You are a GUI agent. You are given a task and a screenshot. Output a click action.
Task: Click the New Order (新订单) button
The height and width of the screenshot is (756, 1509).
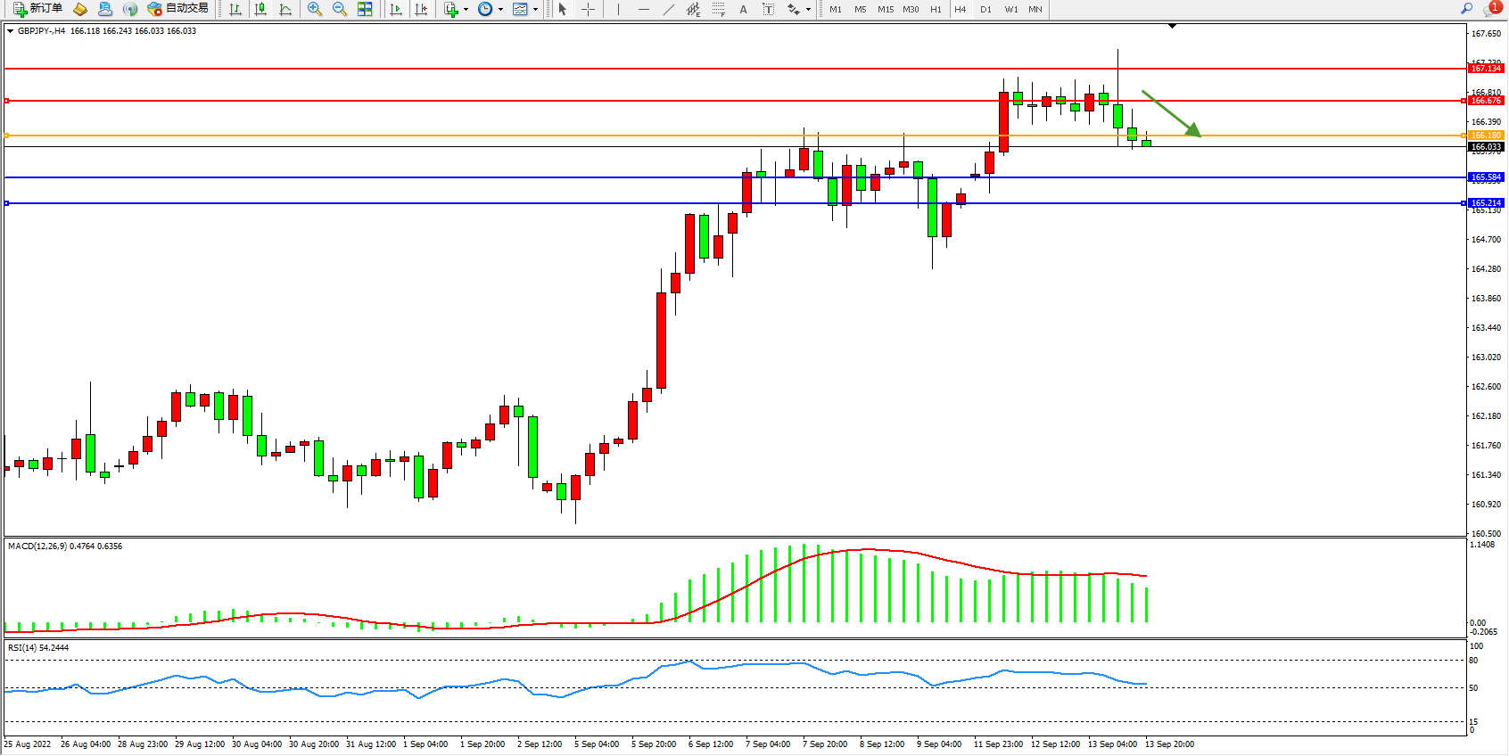pos(37,9)
